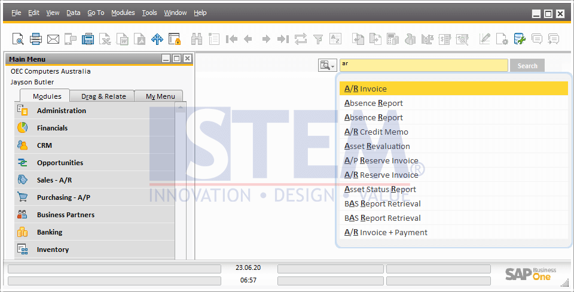Image resolution: width=574 pixels, height=292 pixels.
Task: Click the Sort A-Z icon
Action: pos(335,39)
